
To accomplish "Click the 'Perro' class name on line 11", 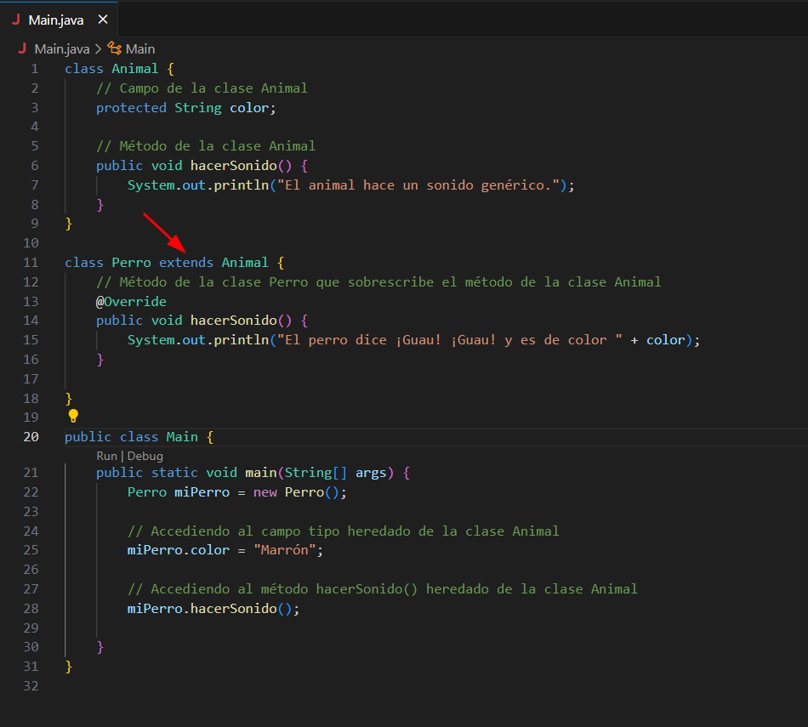I will click(131, 263).
